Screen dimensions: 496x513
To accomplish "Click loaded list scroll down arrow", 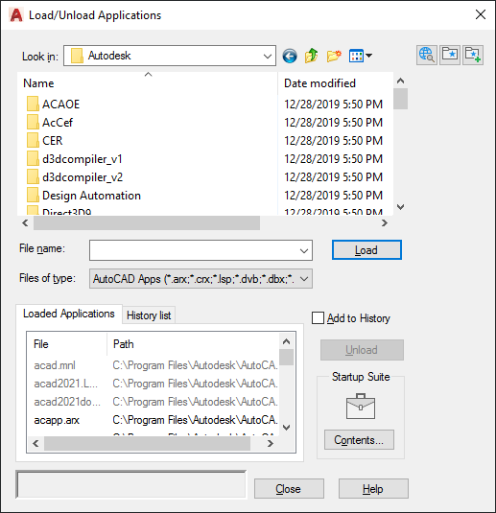I will [287, 428].
